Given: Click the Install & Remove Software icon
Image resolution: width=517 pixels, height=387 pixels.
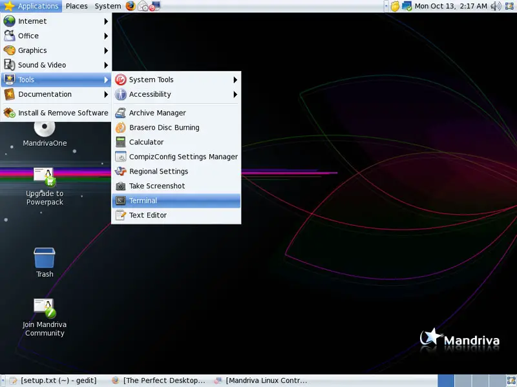Looking at the screenshot, I should (x=9, y=113).
